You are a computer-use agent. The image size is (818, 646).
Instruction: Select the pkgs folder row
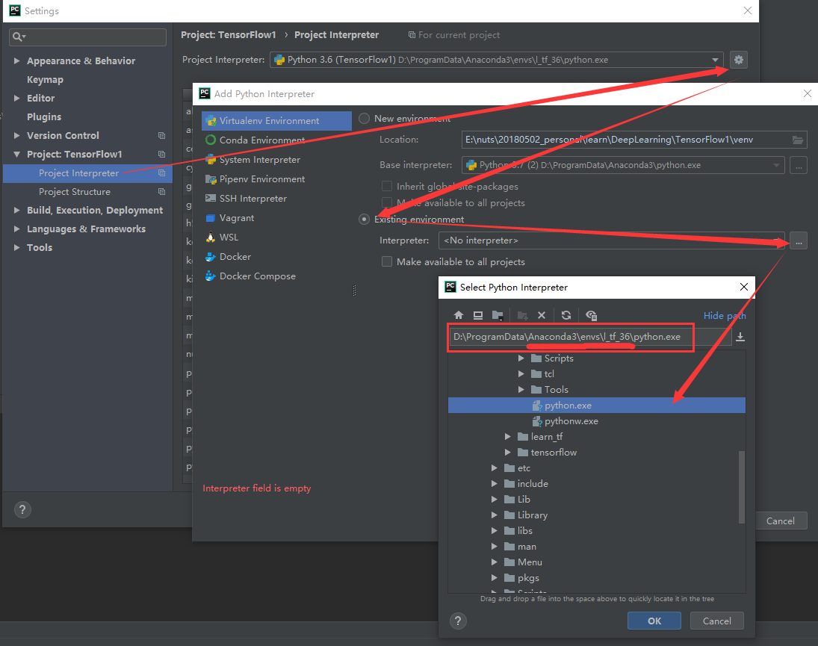[596, 578]
